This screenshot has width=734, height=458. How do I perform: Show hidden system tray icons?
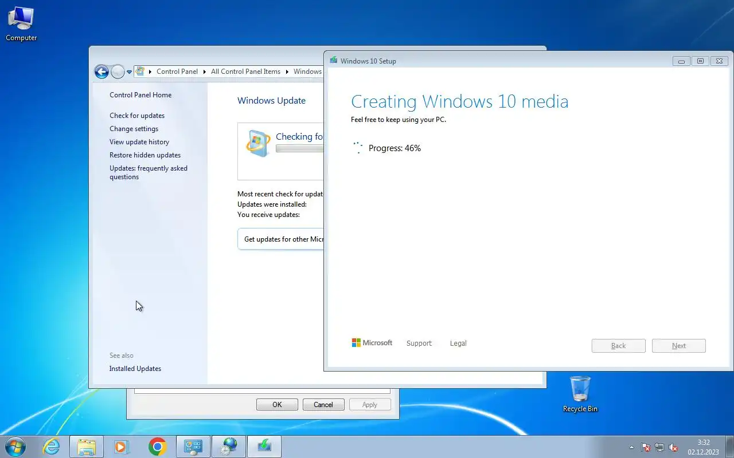click(x=632, y=447)
